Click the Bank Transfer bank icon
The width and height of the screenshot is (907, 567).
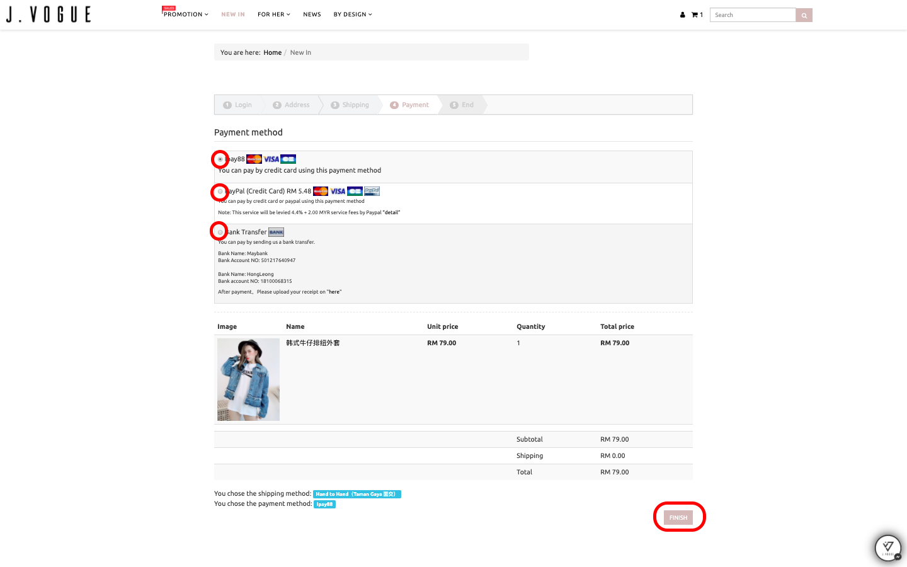(x=276, y=232)
